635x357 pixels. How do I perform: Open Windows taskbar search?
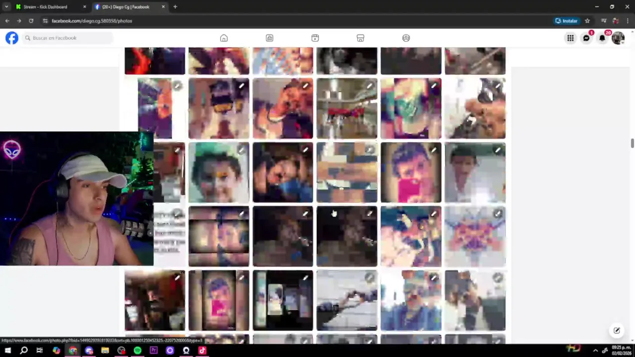(x=24, y=351)
